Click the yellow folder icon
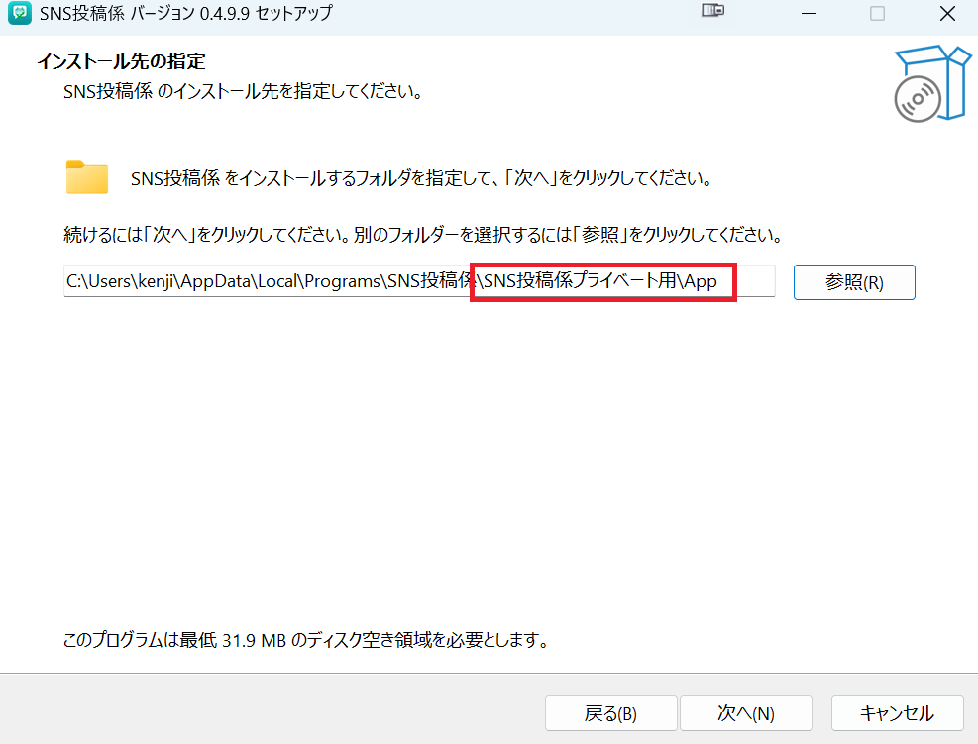 [x=87, y=177]
